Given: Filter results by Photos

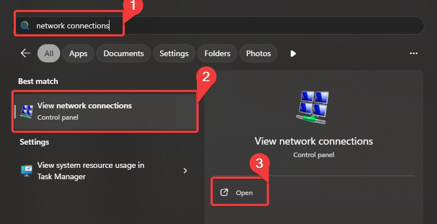Looking at the screenshot, I should 258,53.
